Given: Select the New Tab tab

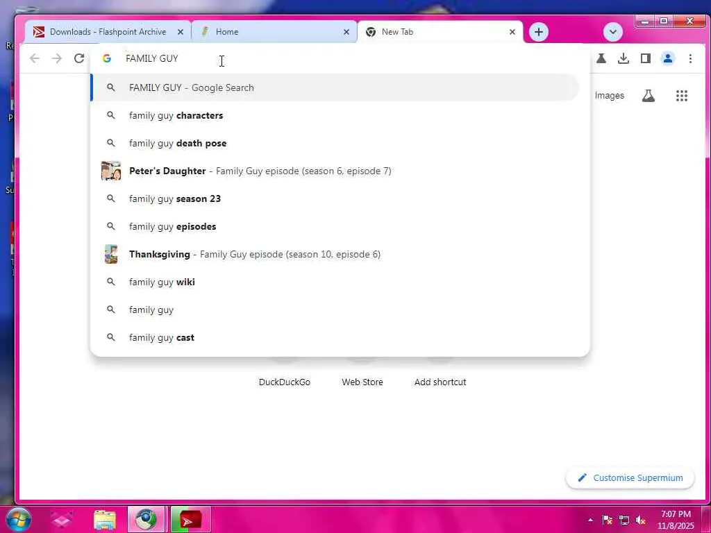Looking at the screenshot, I should point(440,32).
